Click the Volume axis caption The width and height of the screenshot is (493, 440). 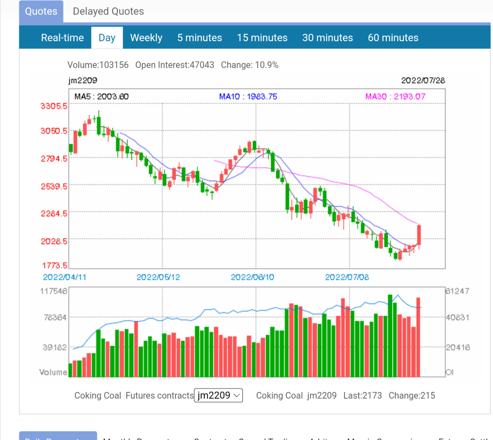coord(53,372)
